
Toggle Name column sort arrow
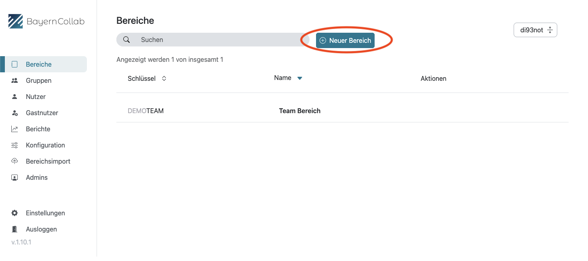tap(300, 78)
